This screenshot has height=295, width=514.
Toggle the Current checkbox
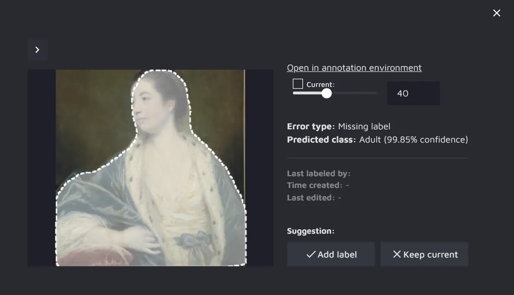coord(298,84)
